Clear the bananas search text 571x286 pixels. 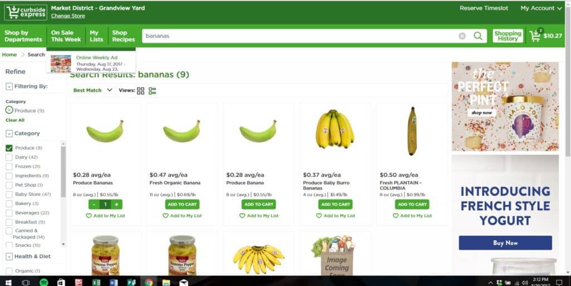tap(462, 36)
